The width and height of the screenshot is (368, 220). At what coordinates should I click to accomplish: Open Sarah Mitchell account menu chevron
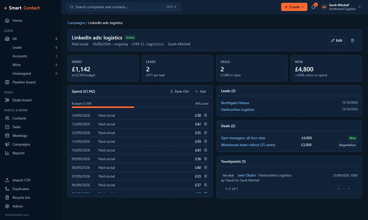360,7
